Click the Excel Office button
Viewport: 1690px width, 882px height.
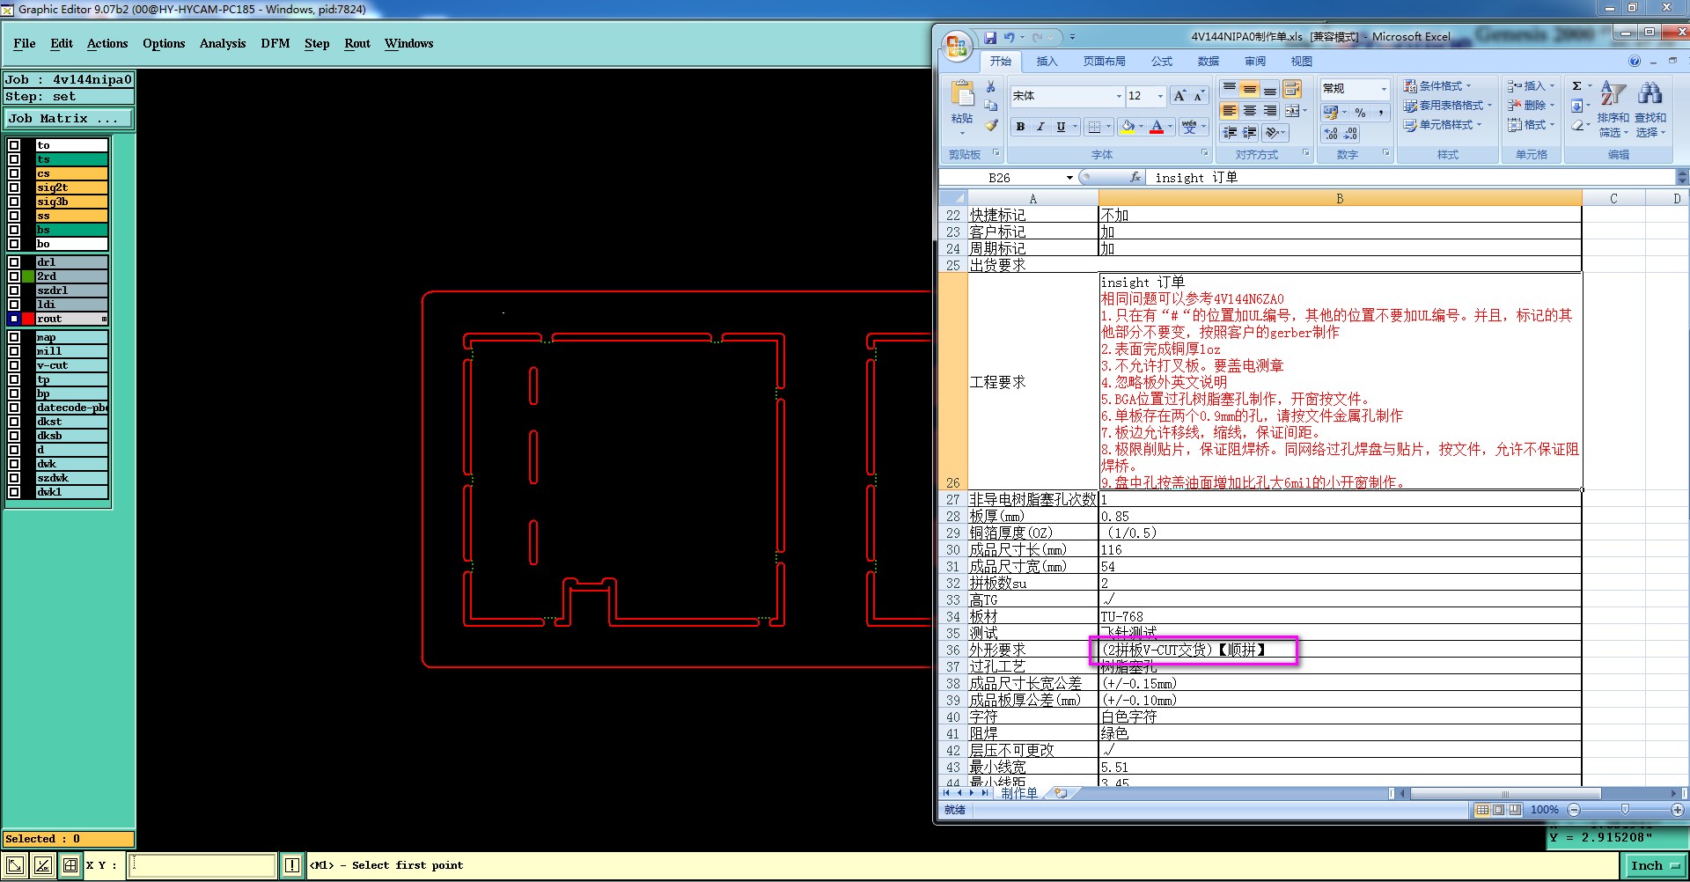pyautogui.click(x=957, y=46)
